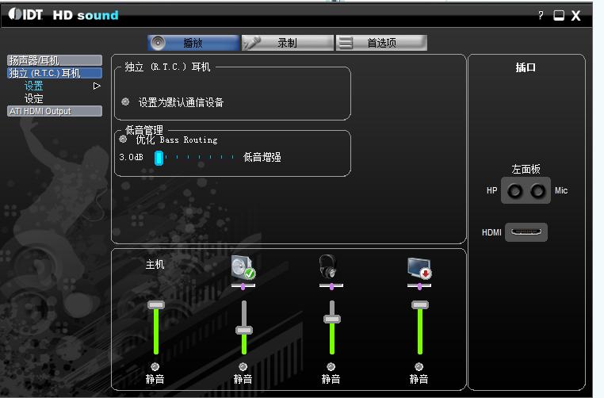Click the microphone icon on 录制 tab
This screenshot has height=398, width=604.
[x=252, y=43]
